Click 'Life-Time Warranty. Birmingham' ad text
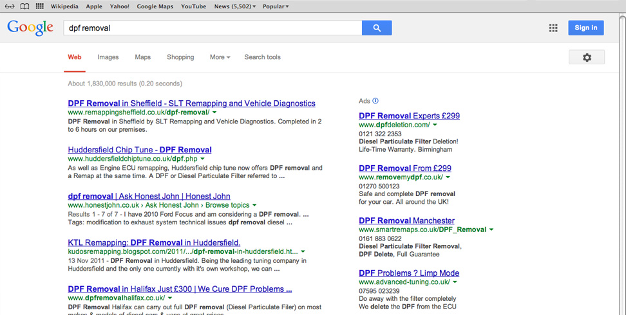The image size is (626, 315). coord(406,150)
